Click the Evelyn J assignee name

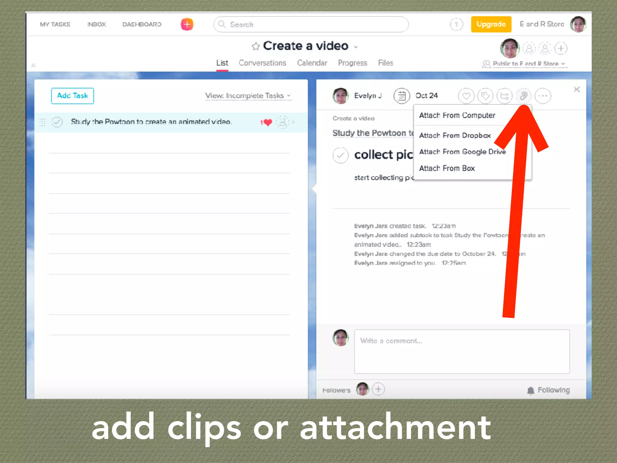368,96
